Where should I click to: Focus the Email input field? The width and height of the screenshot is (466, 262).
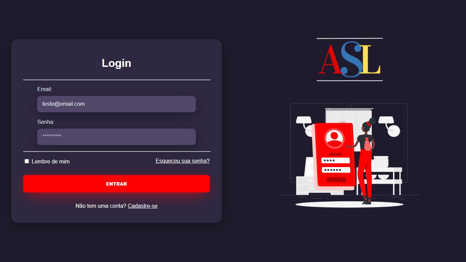116,104
